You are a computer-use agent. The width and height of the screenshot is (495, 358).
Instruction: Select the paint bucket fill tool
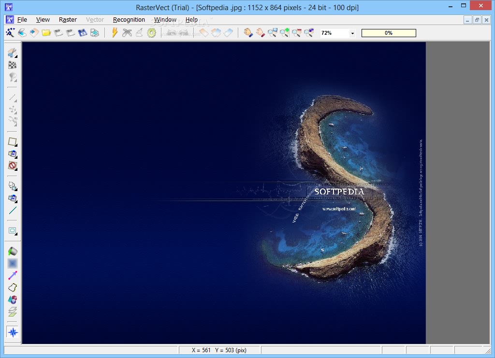pyautogui.click(x=12, y=251)
